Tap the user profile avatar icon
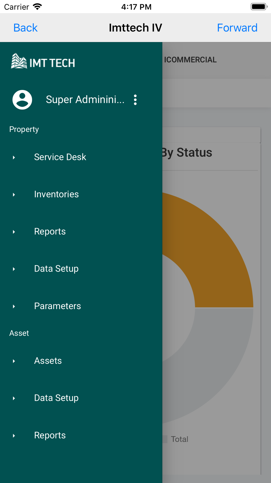This screenshot has width=271, height=483. (22, 100)
